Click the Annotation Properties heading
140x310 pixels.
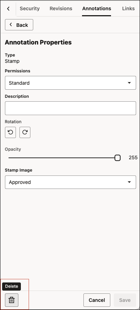[x=38, y=42]
